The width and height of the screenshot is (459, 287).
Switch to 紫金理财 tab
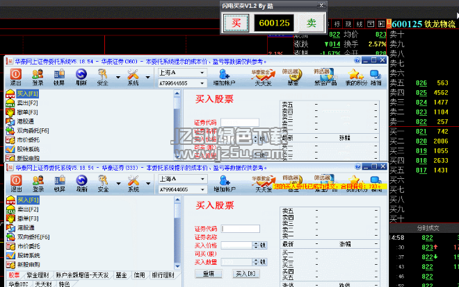point(38,275)
